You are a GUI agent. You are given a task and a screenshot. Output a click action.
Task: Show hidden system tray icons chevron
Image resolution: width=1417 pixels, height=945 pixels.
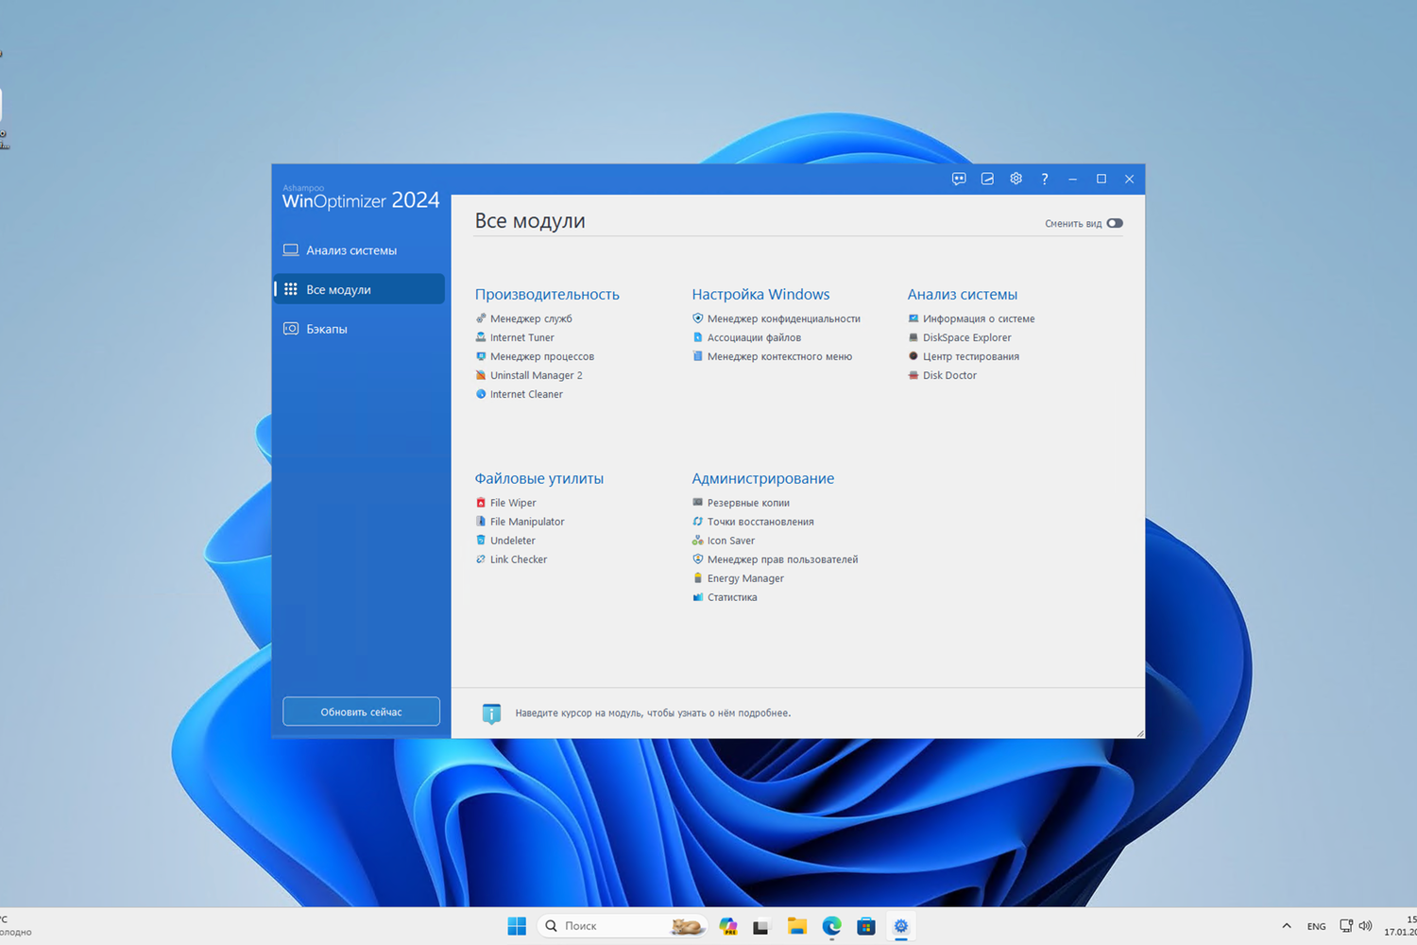1287,926
